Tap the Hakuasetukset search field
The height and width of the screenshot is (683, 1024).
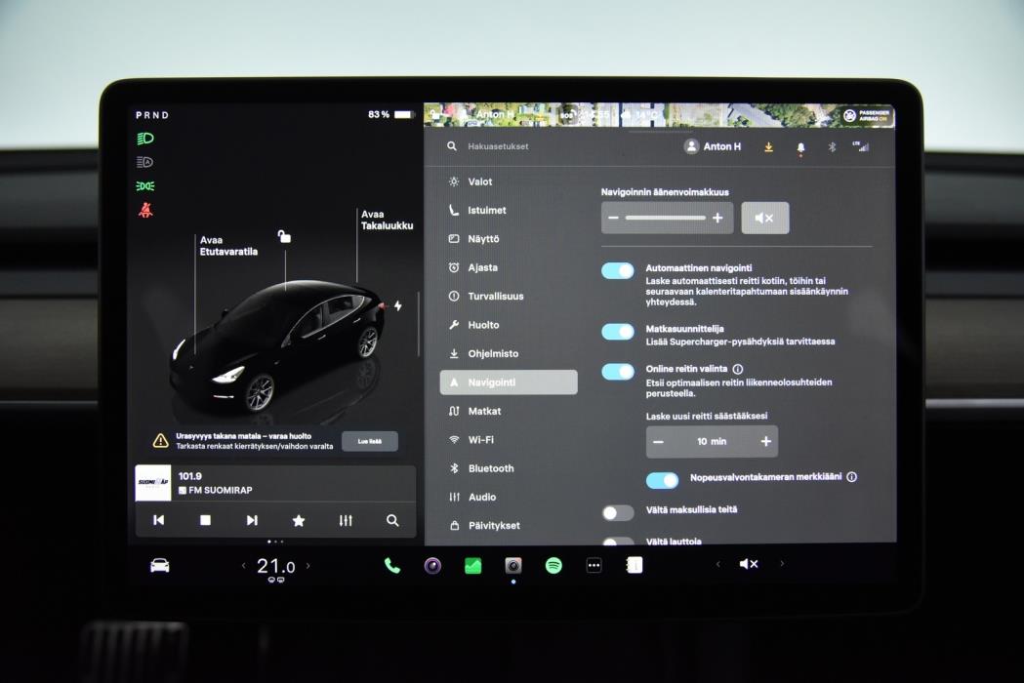(508, 146)
